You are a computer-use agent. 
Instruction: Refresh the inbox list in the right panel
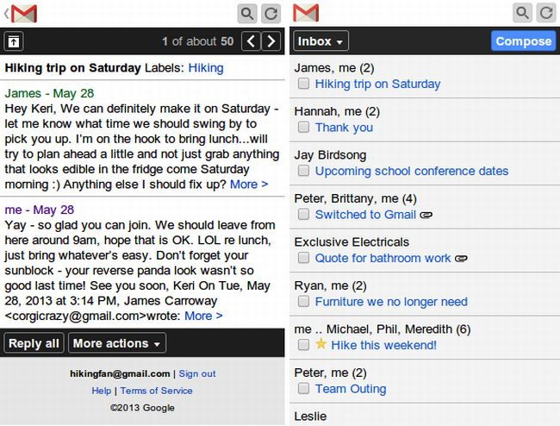[x=546, y=13]
